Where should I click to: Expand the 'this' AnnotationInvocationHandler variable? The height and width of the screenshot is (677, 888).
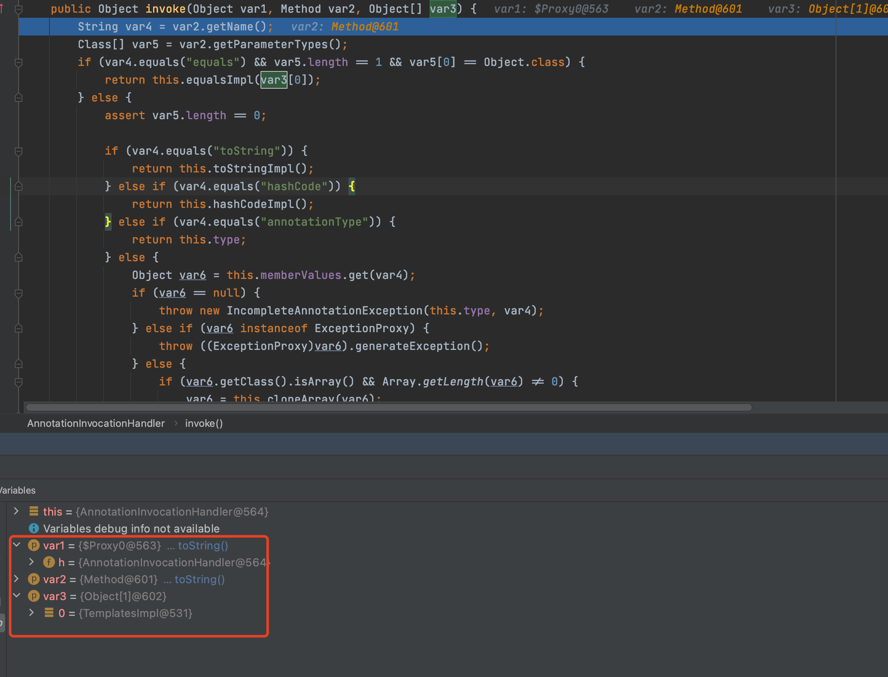[x=16, y=511]
